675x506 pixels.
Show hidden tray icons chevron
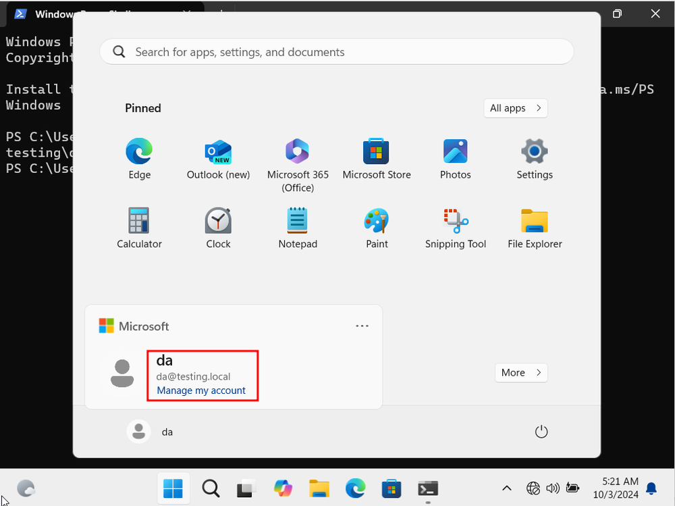click(x=507, y=488)
